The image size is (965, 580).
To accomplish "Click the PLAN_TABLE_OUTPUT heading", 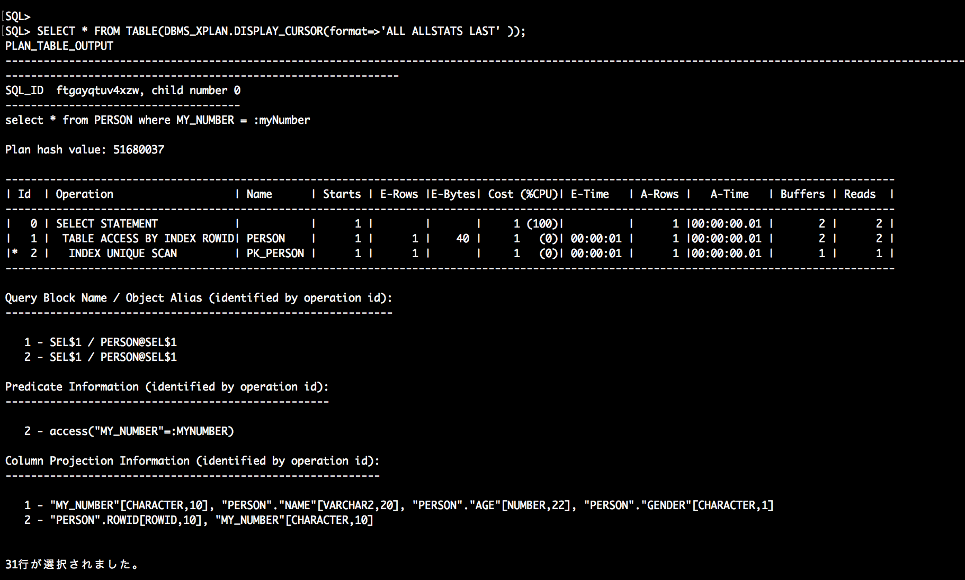I will tap(59, 46).
